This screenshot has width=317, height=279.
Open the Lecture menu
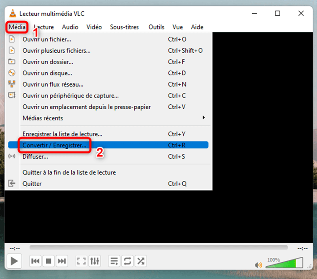(x=44, y=27)
